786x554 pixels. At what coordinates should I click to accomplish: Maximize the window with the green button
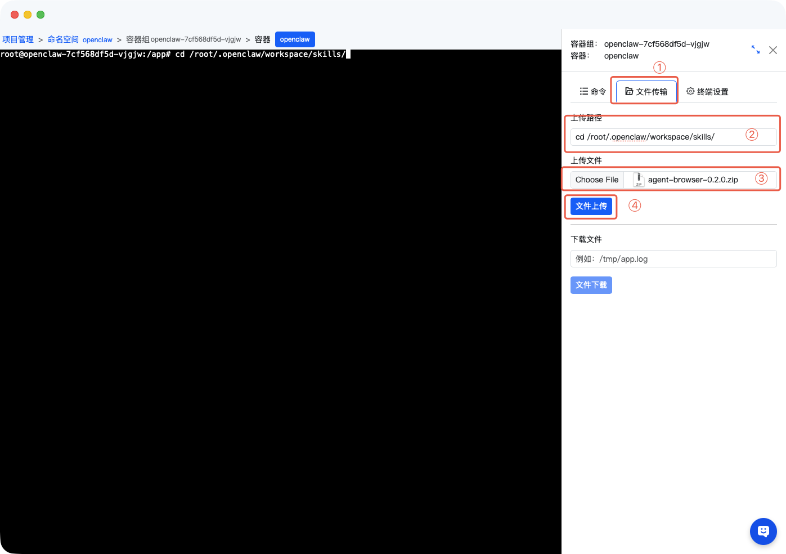click(41, 15)
